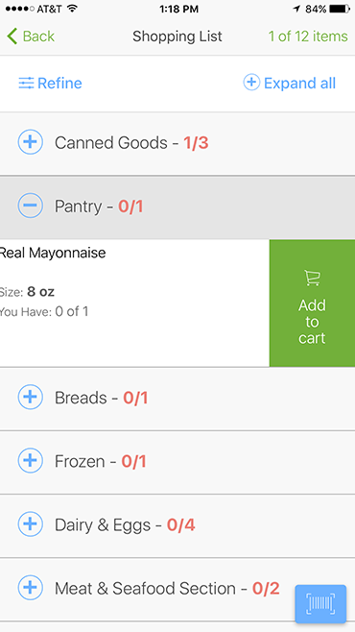The height and width of the screenshot is (632, 355).
Task: Select the Real Mayonnaise item row
Action: coord(134,304)
